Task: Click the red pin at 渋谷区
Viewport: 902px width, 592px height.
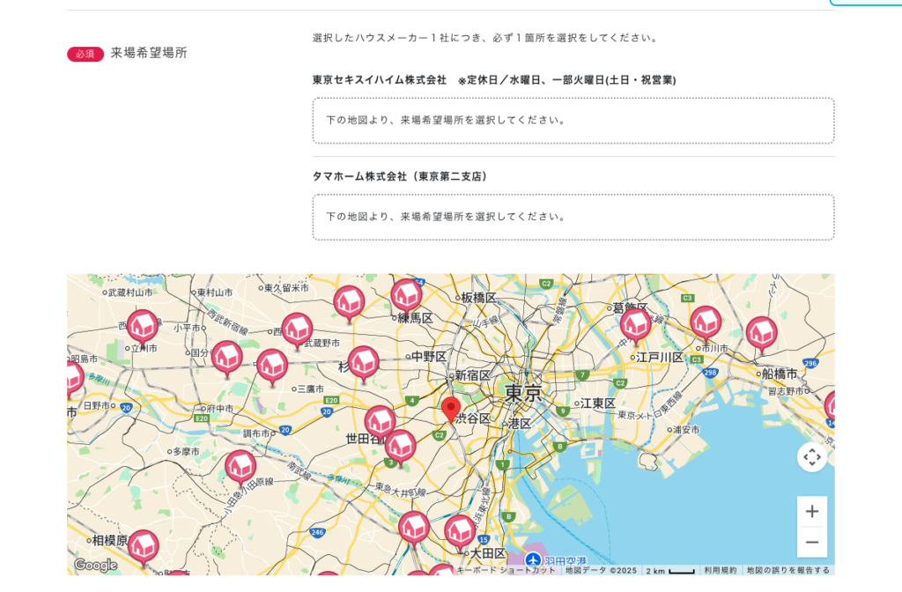Action: click(x=451, y=409)
